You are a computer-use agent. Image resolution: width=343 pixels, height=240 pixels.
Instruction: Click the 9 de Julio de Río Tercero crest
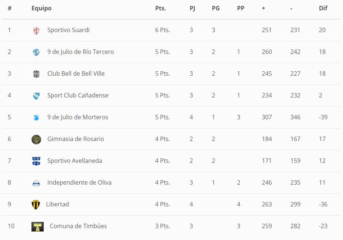click(x=36, y=52)
